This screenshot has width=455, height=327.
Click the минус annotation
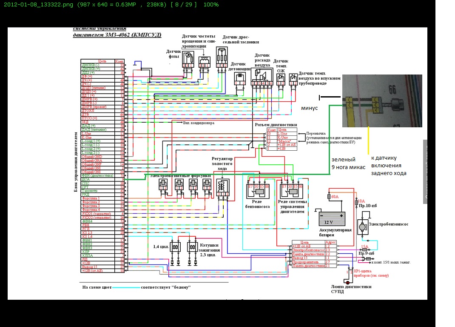point(309,108)
